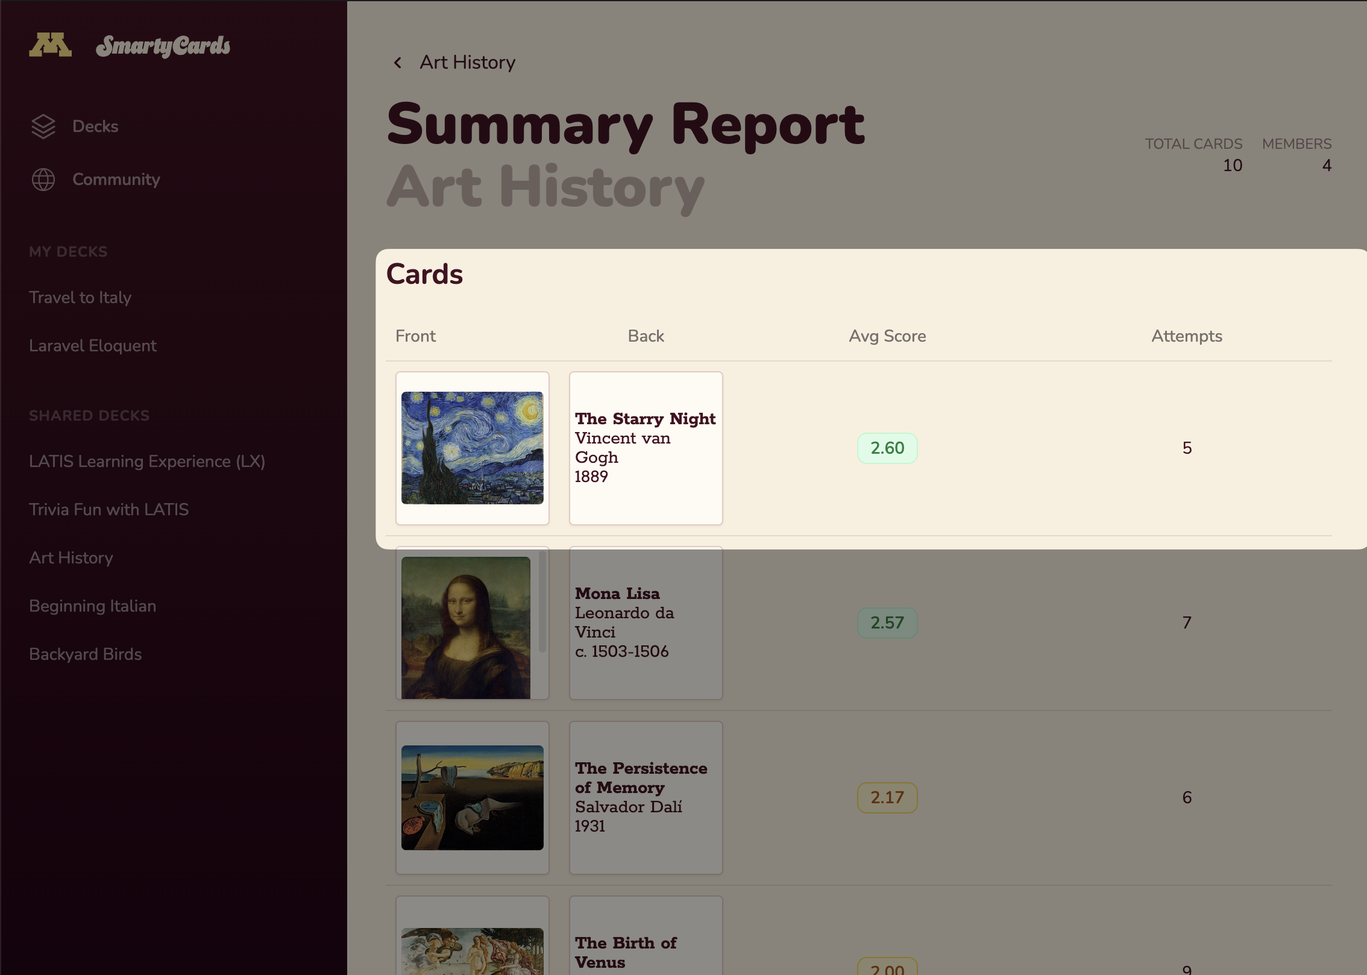1367x975 pixels.
Task: Click the Persistence of Memory painting thumbnail
Action: pos(473,798)
